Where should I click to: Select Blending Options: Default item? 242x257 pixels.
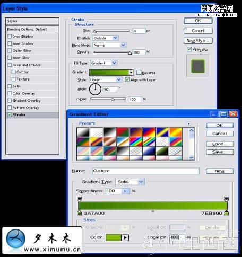pos(32,29)
